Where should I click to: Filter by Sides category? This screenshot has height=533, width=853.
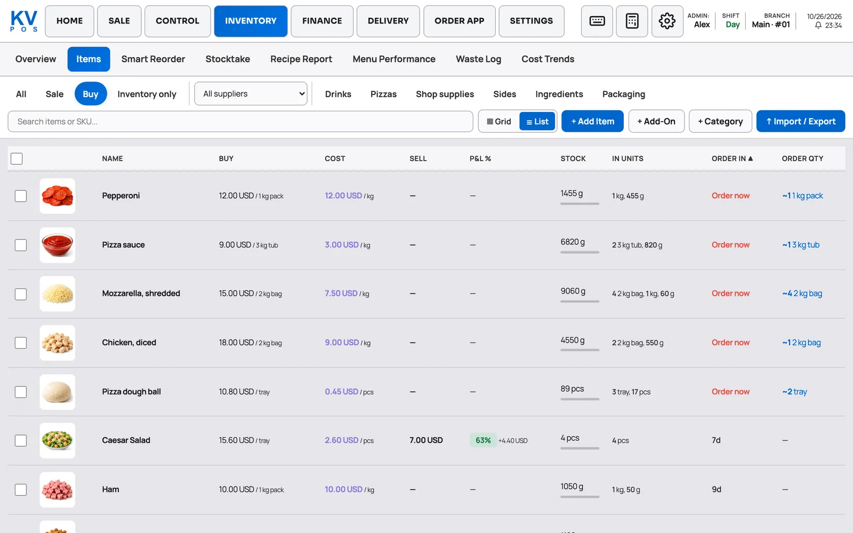coord(504,94)
